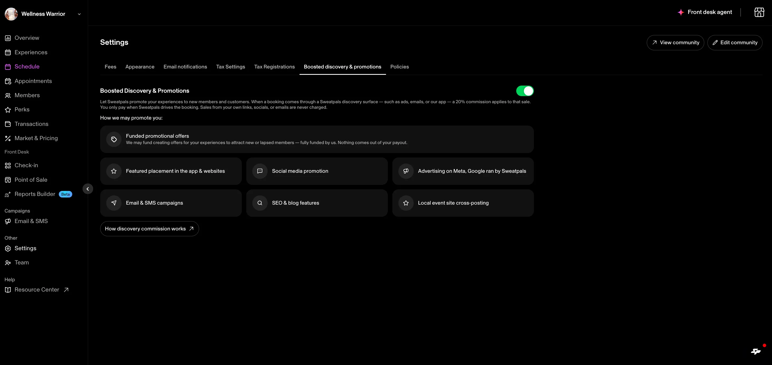Click the Social media promotion card

317,171
